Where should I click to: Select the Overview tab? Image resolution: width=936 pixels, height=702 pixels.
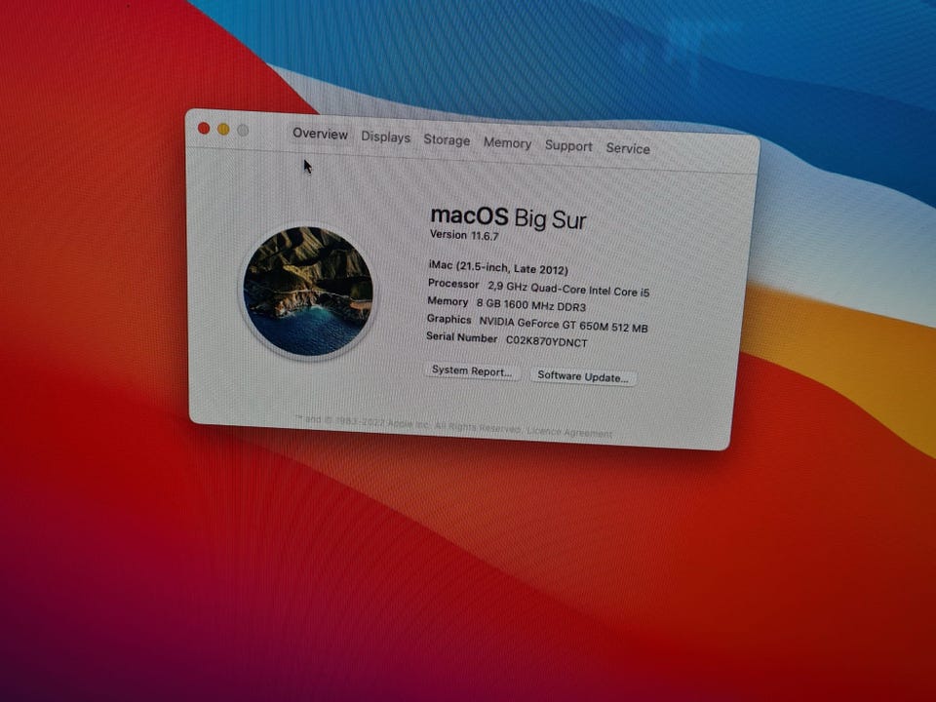point(320,134)
